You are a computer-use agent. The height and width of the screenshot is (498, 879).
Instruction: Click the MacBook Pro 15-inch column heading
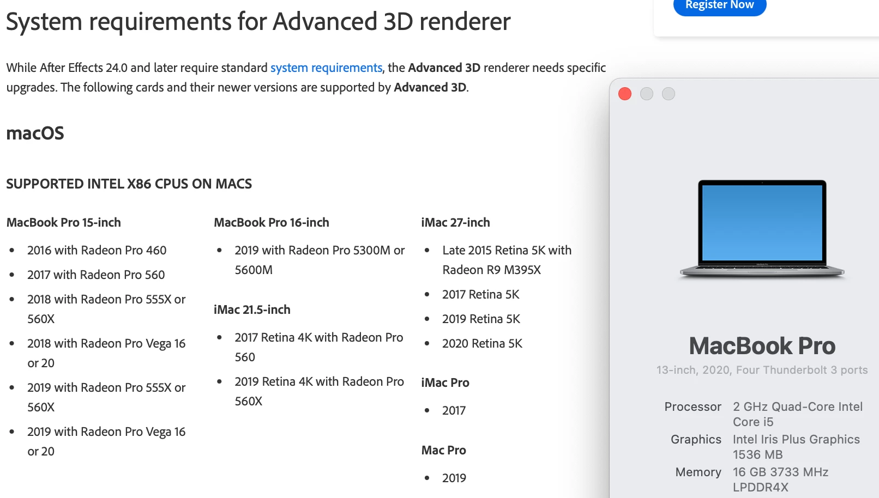click(64, 222)
